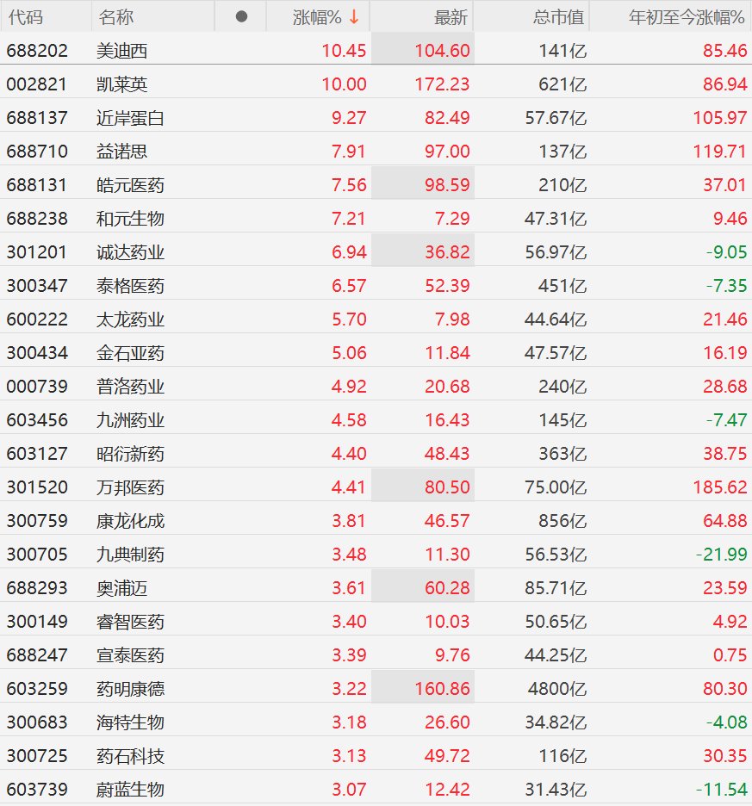Open 近岸蛋白 stock details
Screen dimensions: 752x806
tap(130, 118)
